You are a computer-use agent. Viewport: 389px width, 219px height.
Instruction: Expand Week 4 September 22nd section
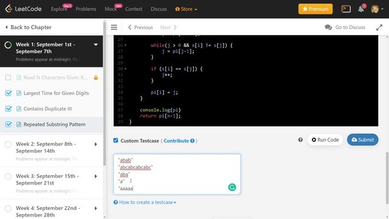tap(96, 208)
